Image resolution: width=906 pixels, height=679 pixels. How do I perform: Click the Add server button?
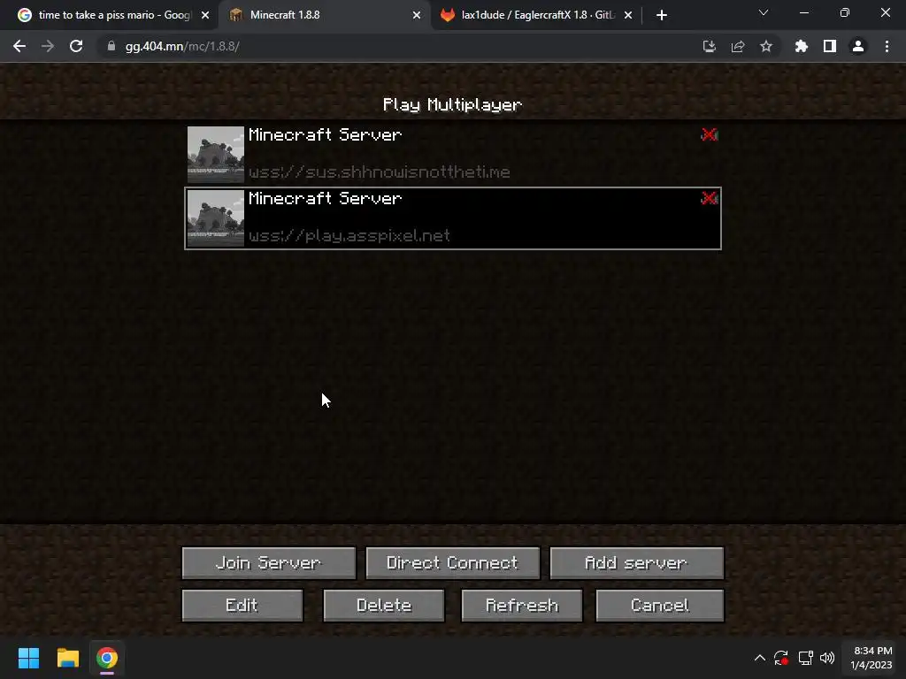tap(636, 563)
